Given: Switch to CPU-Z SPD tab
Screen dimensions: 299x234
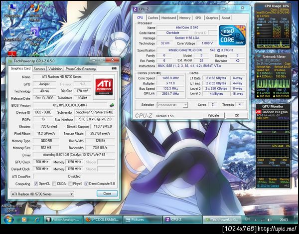Looking at the screenshot, I should pos(198,18).
